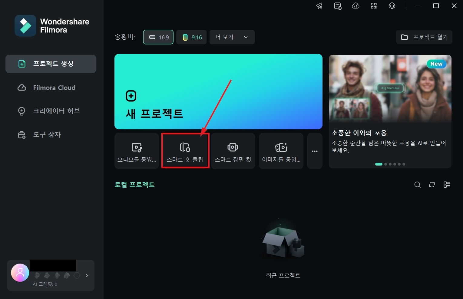Show more tools with ellipsis button

pyautogui.click(x=315, y=151)
